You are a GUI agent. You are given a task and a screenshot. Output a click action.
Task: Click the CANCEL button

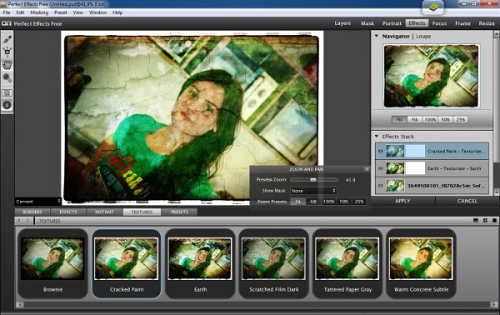(x=467, y=201)
